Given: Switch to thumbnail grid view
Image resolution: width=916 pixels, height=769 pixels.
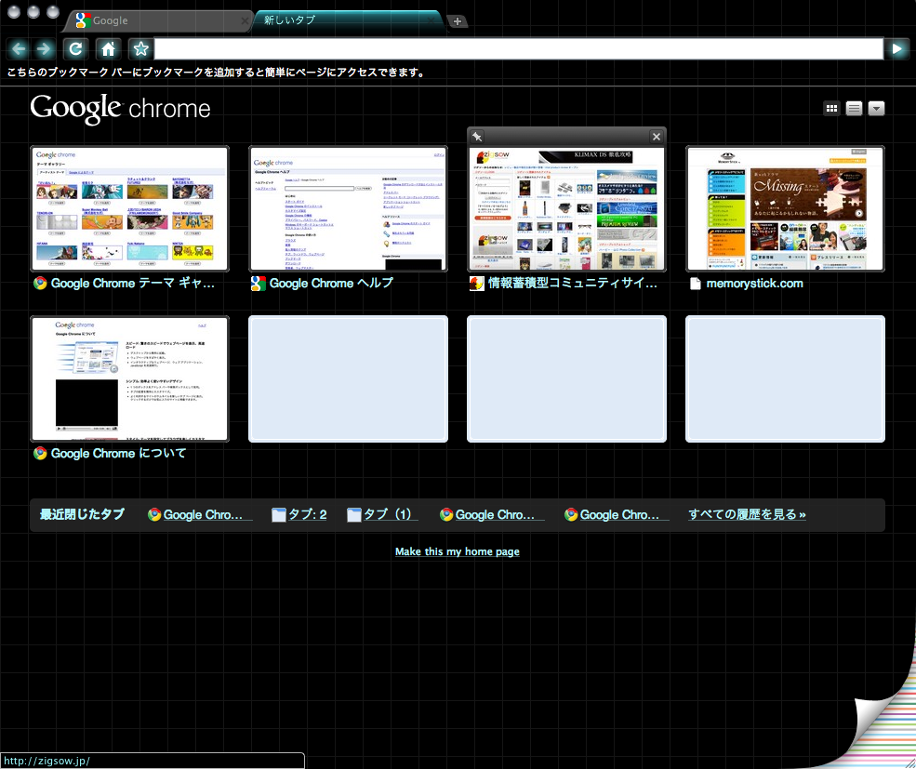Looking at the screenshot, I should pyautogui.click(x=832, y=108).
